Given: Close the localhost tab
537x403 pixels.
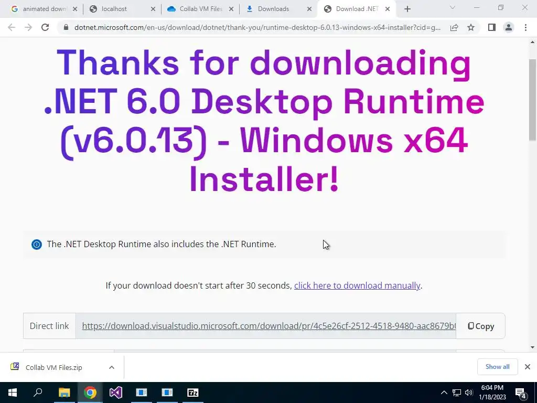Looking at the screenshot, I should [x=153, y=9].
